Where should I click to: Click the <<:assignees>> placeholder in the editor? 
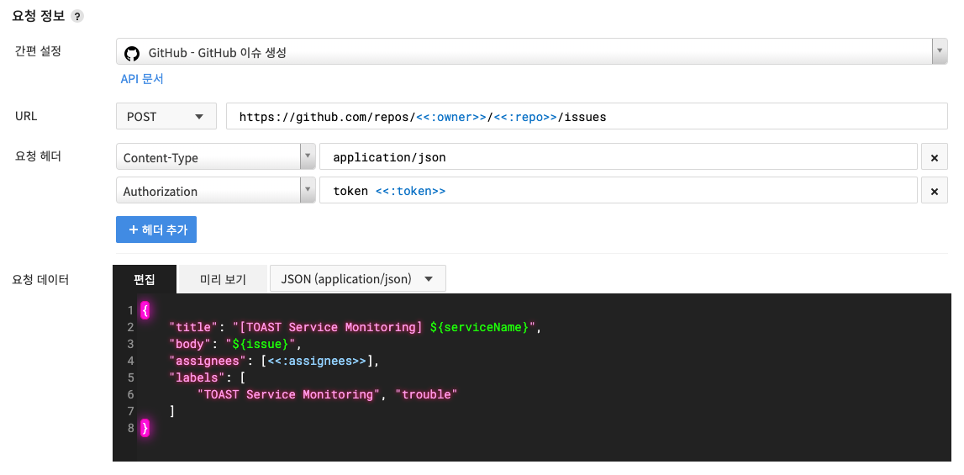coord(317,361)
